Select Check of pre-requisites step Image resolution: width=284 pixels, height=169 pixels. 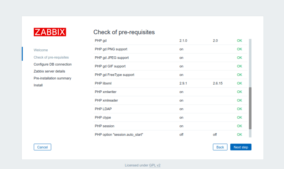51,57
